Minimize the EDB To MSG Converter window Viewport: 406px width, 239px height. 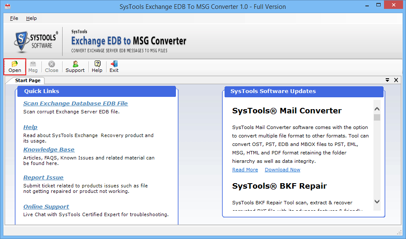pos(367,5)
